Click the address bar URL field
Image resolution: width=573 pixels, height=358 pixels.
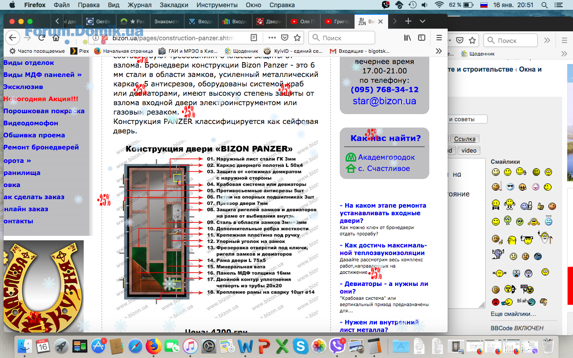point(173,38)
